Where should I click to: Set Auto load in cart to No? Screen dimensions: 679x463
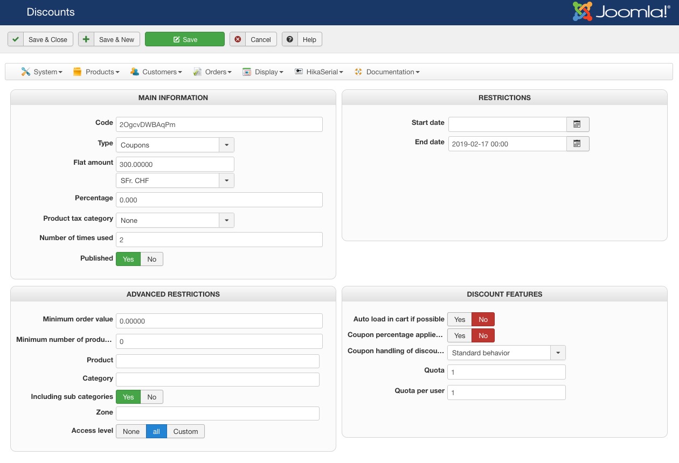(483, 319)
